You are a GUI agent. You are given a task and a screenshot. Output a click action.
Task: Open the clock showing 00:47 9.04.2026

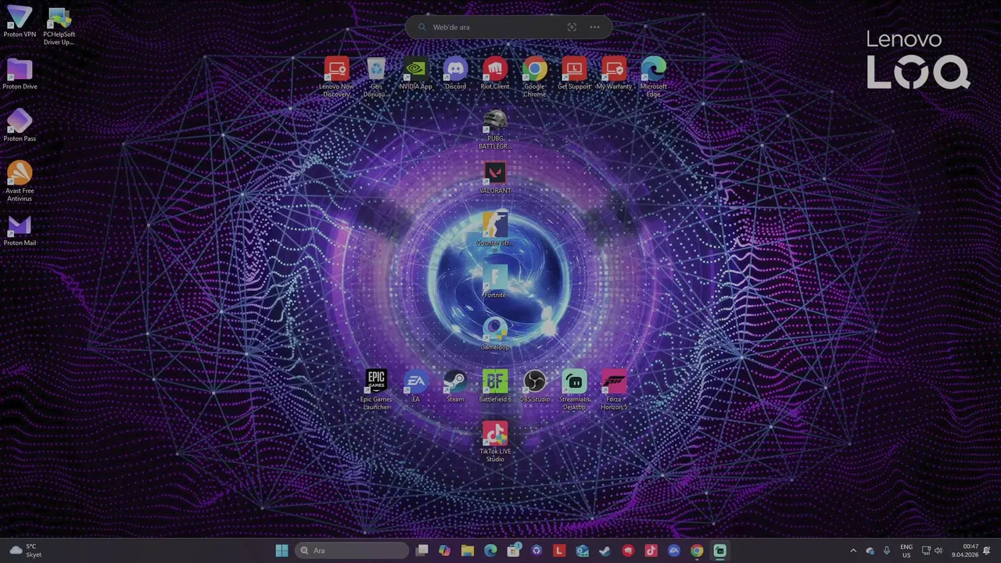pyautogui.click(x=965, y=550)
